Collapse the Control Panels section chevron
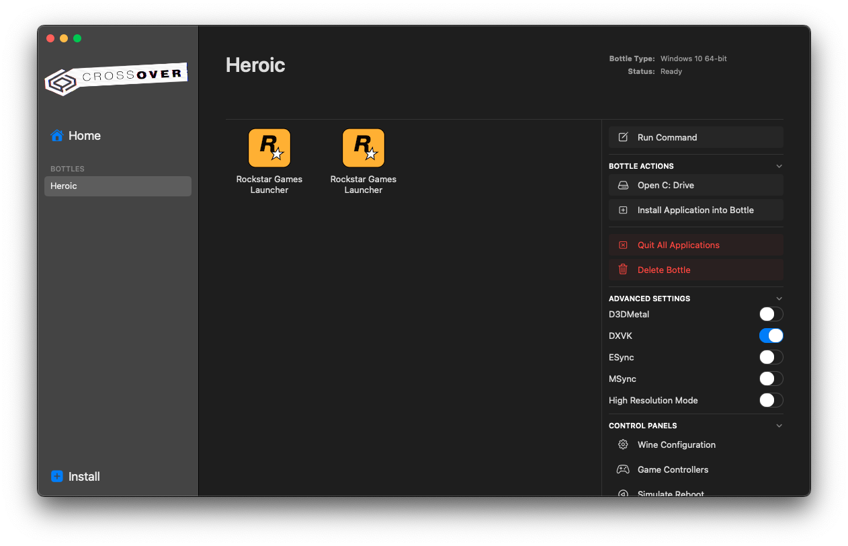This screenshot has height=546, width=848. pos(779,426)
